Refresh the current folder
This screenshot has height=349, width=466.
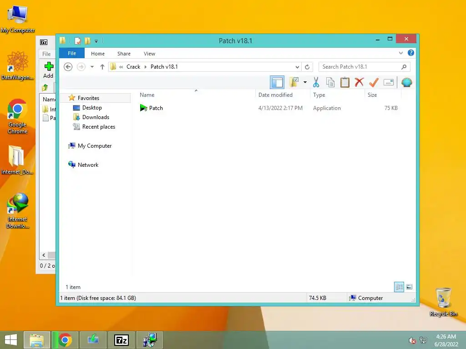tap(307, 67)
